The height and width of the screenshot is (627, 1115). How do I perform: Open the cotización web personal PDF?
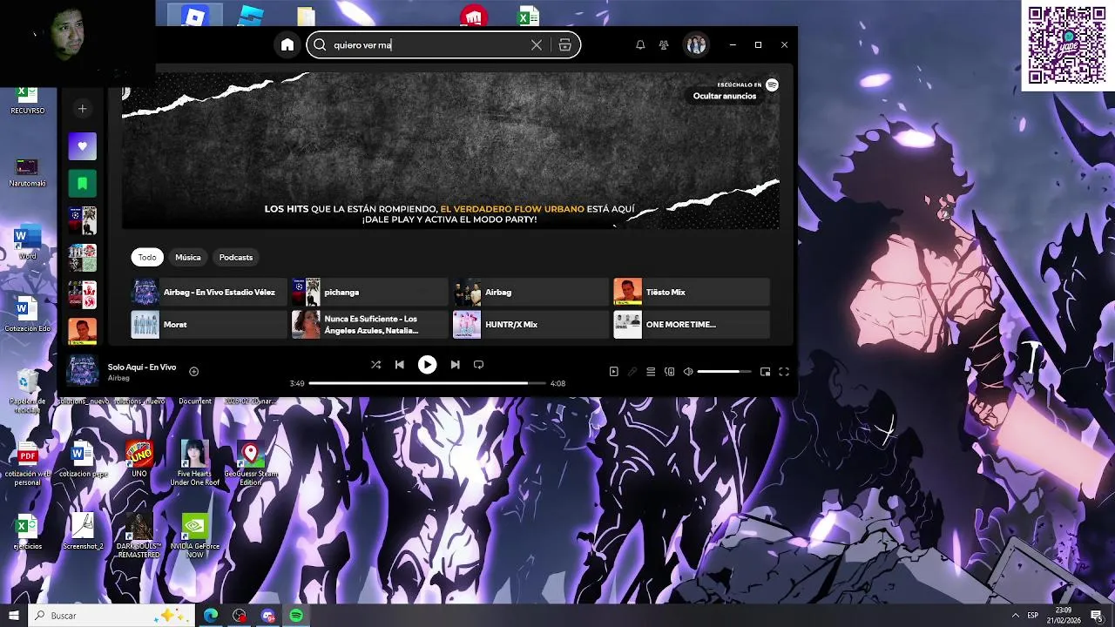[x=28, y=462]
